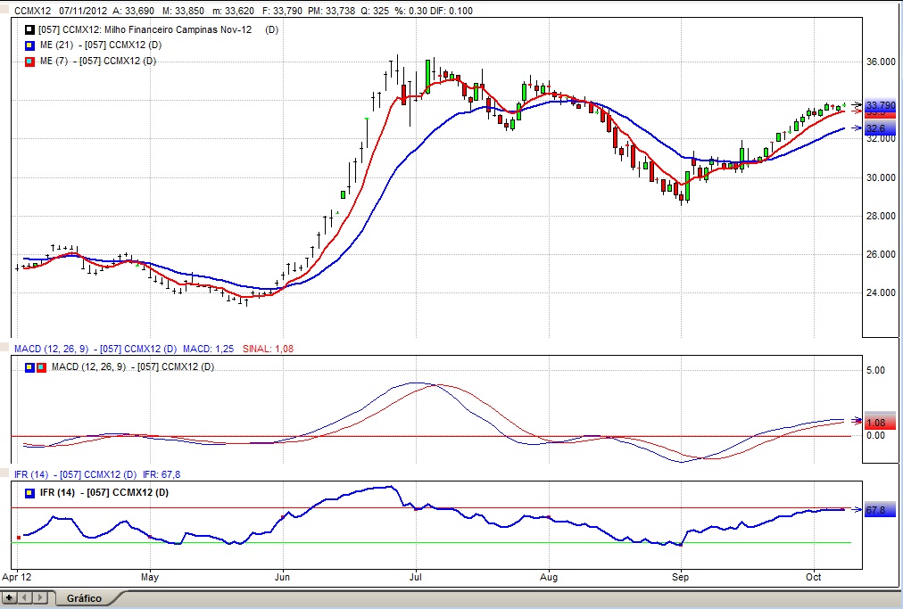The height and width of the screenshot is (609, 903).
Task: Select the ME (7) moving average label
Action: pos(102,62)
